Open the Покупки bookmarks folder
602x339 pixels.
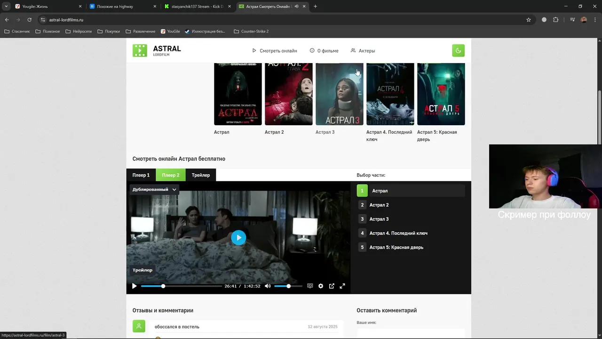point(109,32)
